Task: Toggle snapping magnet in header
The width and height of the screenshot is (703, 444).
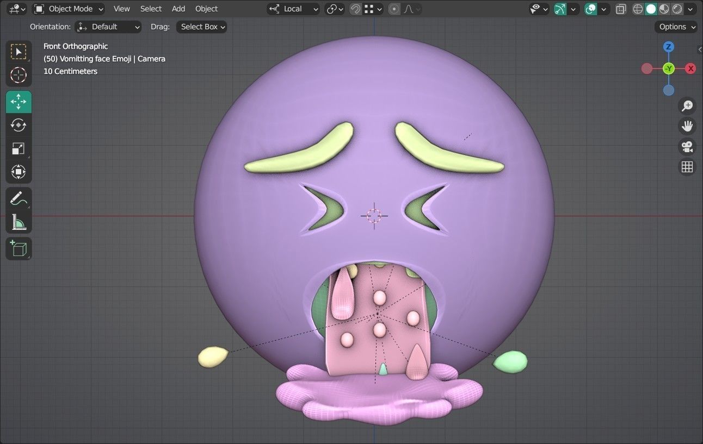Action: click(355, 9)
